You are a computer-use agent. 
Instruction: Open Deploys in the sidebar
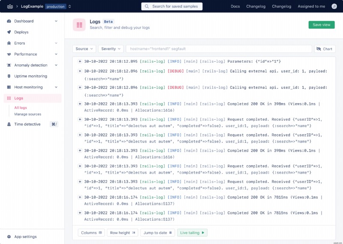tap(21, 32)
